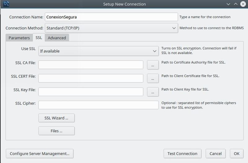
Task: Click 'Type a name for the connection' hint
Action: pyautogui.click(x=205, y=17)
